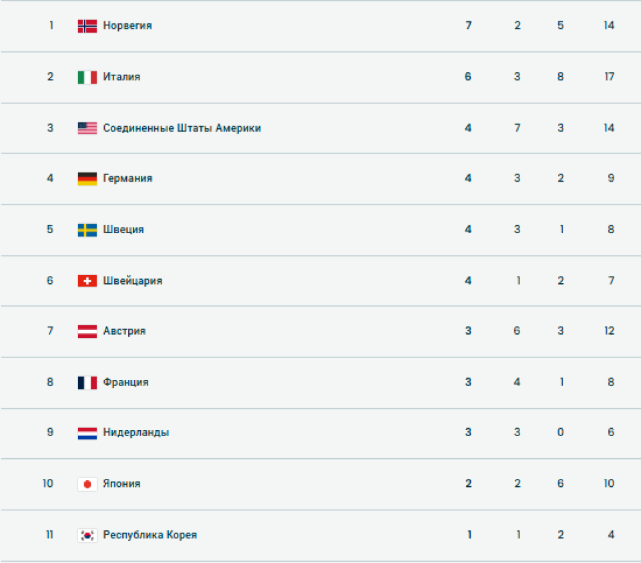This screenshot has height=563, width=641.
Task: Click the Germany flag icon
Action: click(x=87, y=178)
